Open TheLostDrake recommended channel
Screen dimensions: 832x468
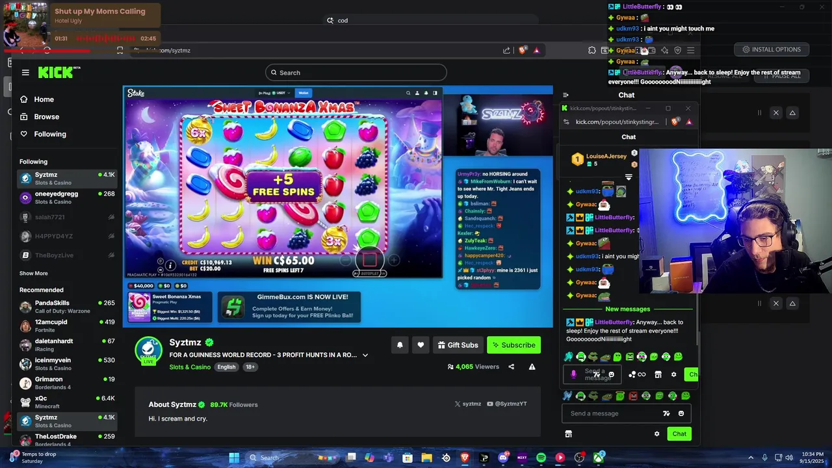[68, 439]
